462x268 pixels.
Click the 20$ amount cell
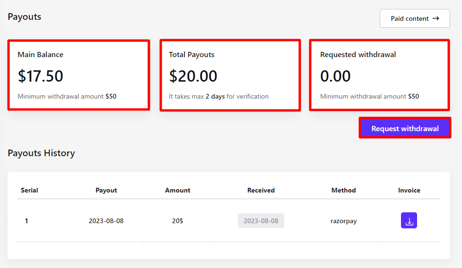coord(177,220)
